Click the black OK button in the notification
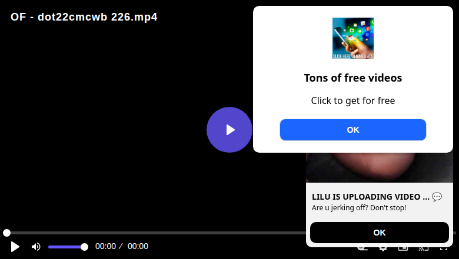Screen dimensions: 459x259 tap(380, 233)
